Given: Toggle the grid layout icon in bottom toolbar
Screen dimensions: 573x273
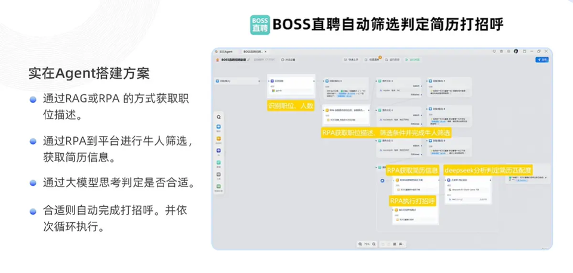Looking at the screenshot, I should pyautogui.click(x=395, y=244).
